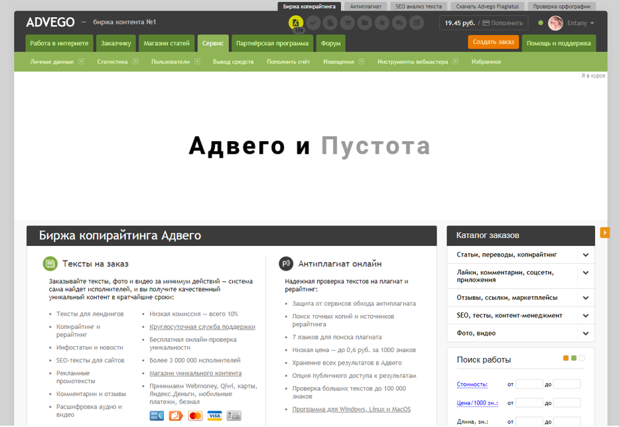This screenshot has height=427, width=619.
Task: Select the orange square in 'Поиск работы'
Action: pyautogui.click(x=566, y=358)
